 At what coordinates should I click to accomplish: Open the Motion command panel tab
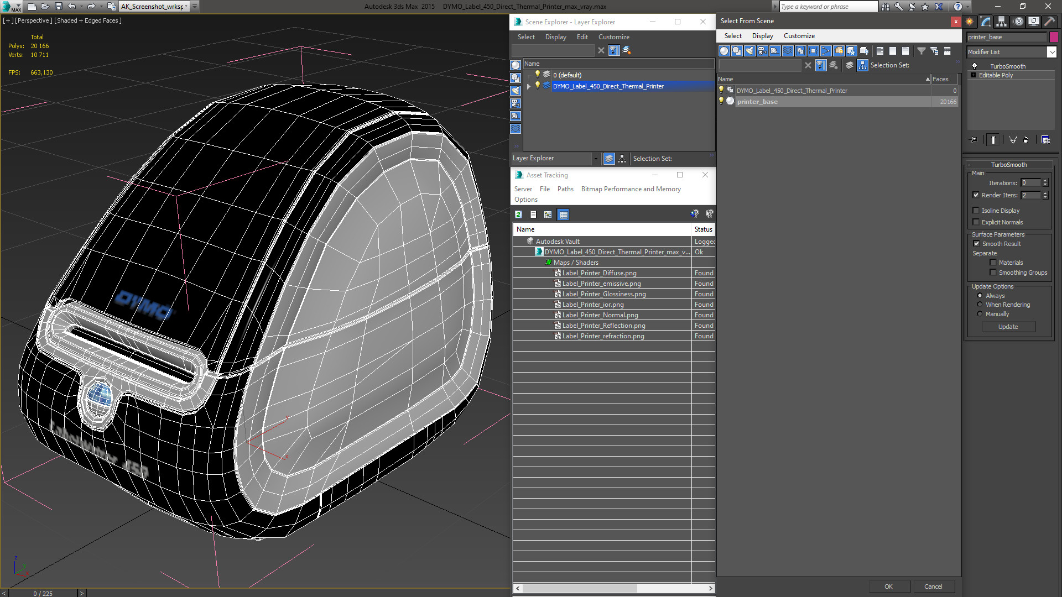[x=1018, y=22]
